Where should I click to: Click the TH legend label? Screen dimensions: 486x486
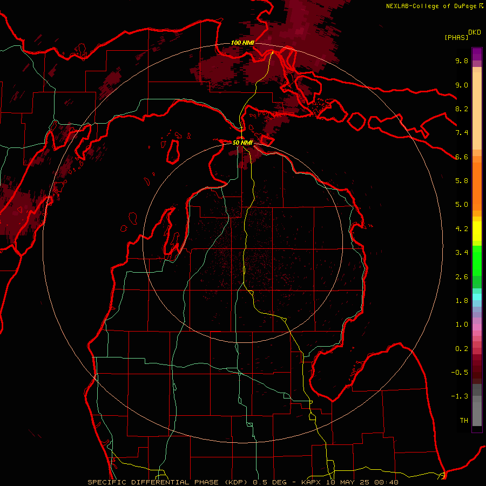tap(464, 421)
